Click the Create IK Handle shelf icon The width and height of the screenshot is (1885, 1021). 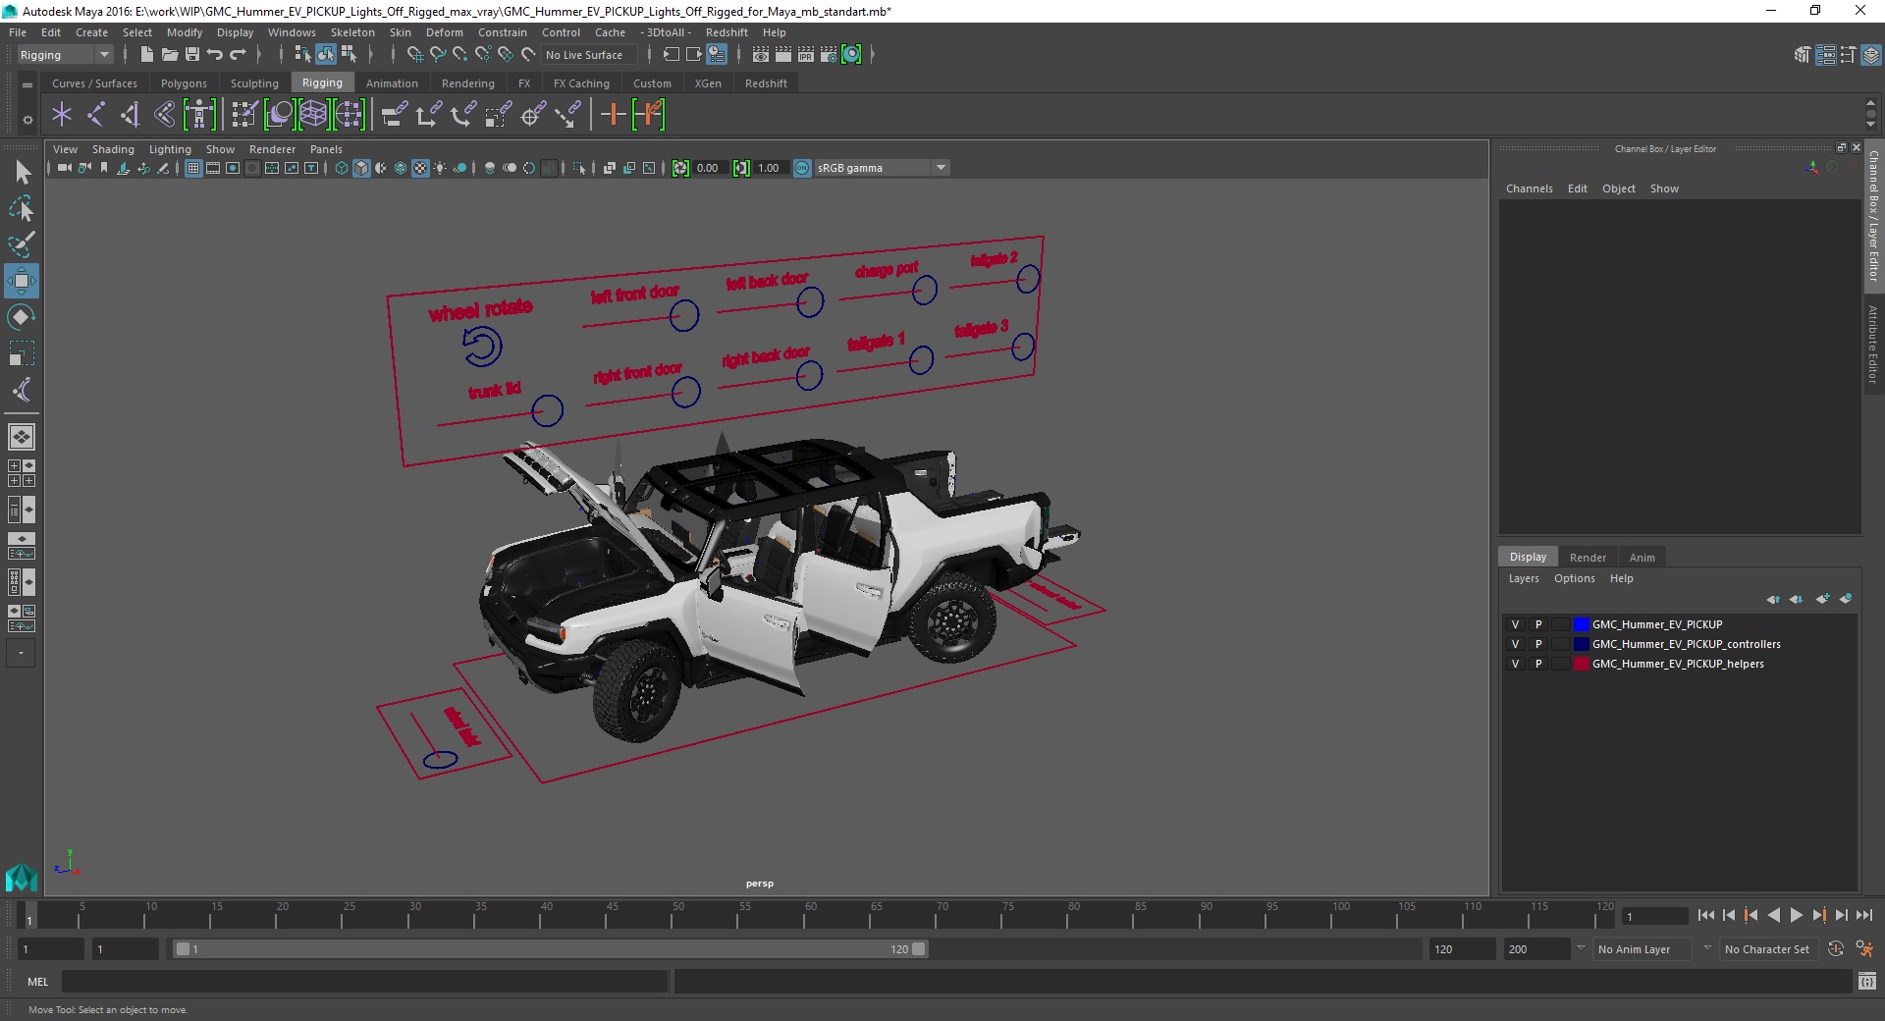point(131,115)
